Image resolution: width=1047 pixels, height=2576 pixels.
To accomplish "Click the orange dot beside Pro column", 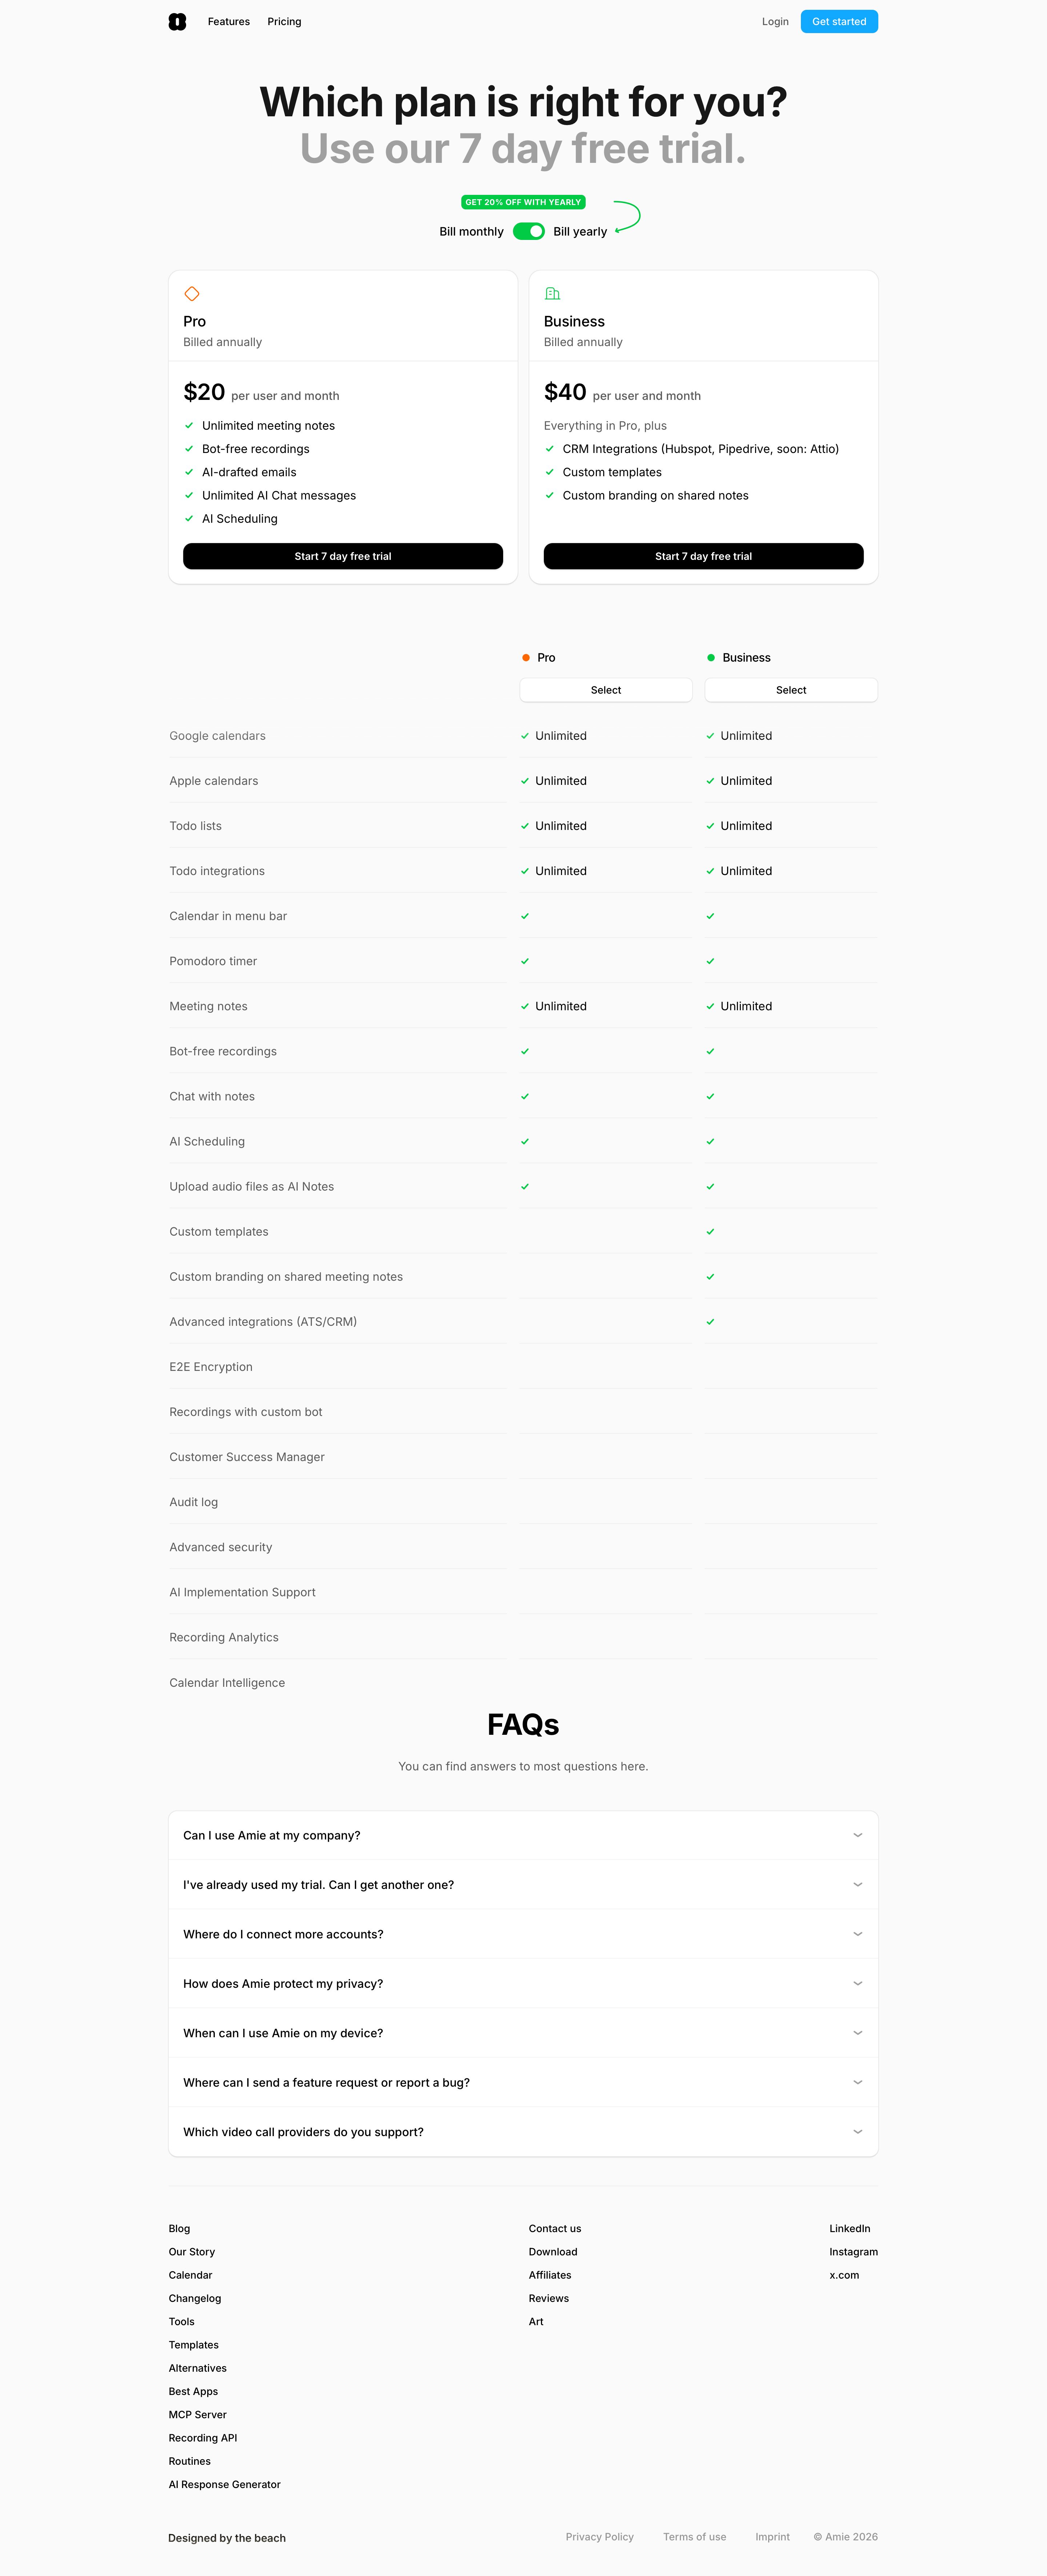I will pos(526,658).
